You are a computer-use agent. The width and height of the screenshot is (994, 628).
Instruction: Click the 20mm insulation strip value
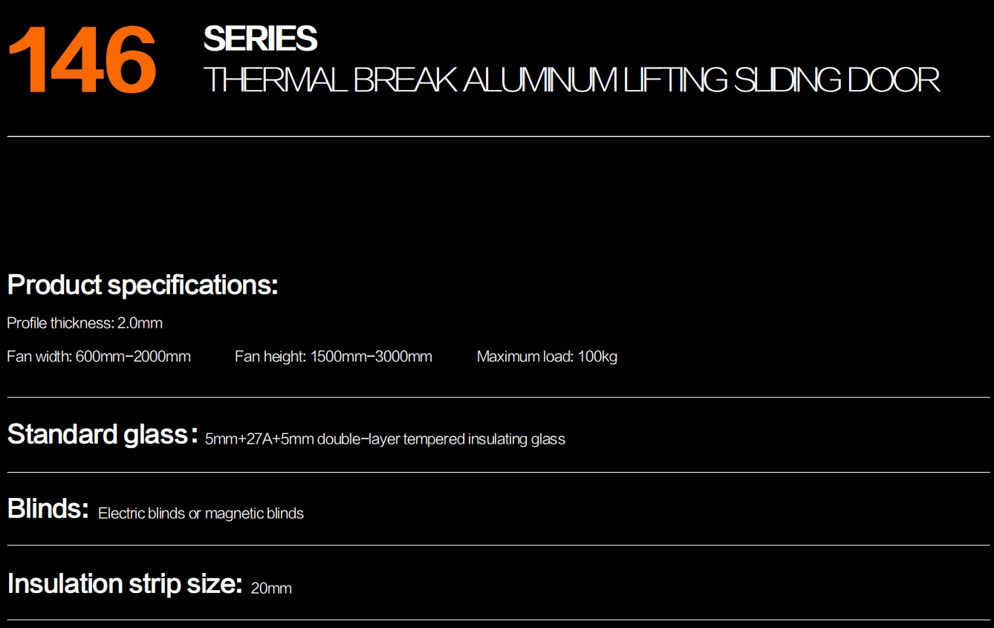(x=271, y=589)
